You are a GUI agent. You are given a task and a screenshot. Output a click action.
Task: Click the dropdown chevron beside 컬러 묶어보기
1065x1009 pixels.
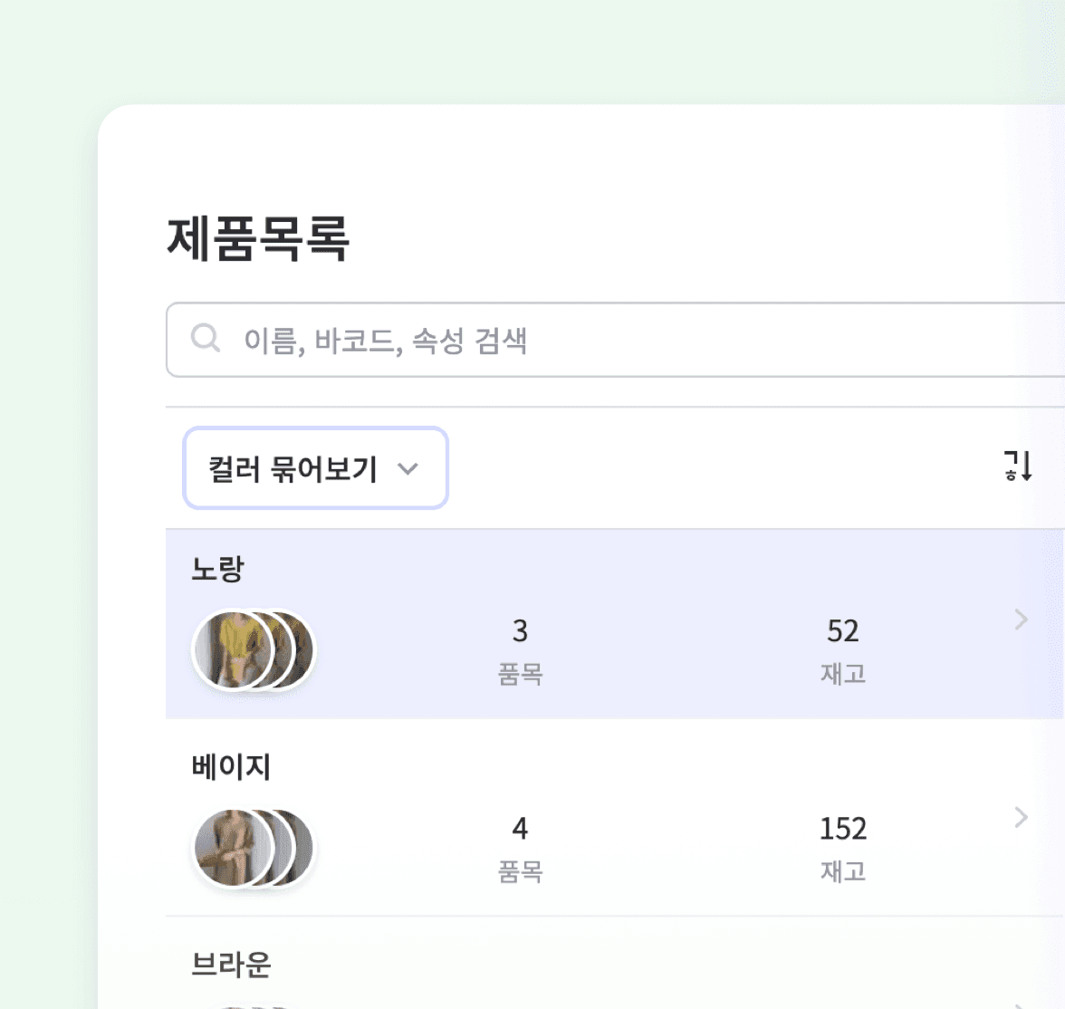(x=408, y=469)
